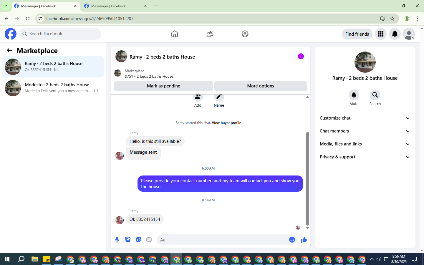Open the notifications bell in Facebook header

click(395, 34)
